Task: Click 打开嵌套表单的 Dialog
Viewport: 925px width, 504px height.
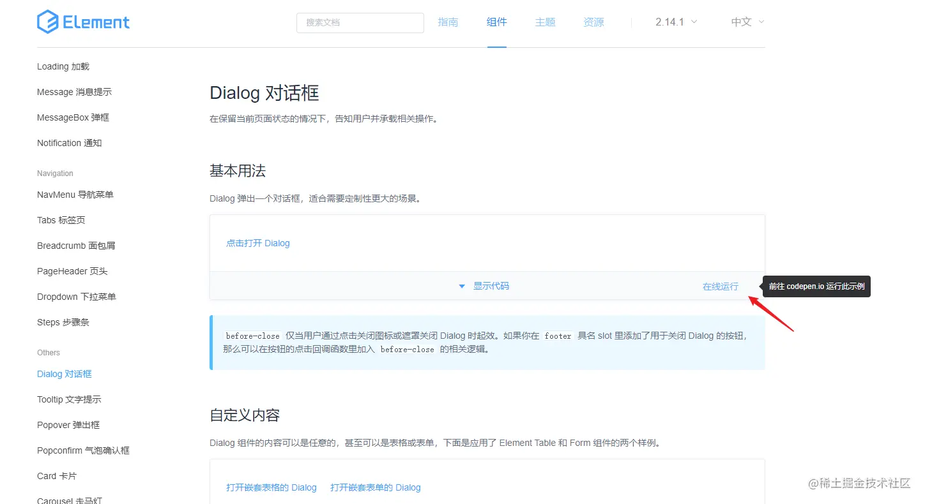Action: [376, 487]
